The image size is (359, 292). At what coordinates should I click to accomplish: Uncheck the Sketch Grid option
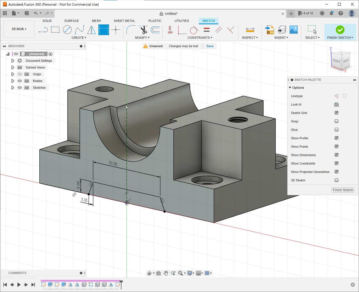click(x=336, y=113)
